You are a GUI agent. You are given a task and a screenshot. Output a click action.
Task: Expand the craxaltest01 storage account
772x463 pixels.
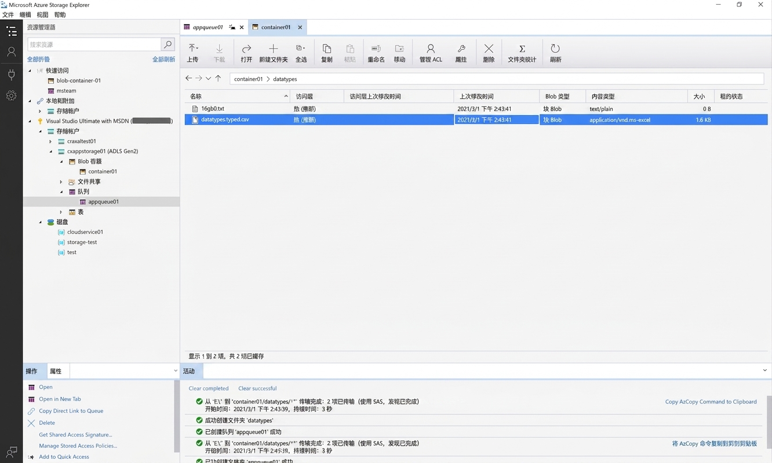[x=50, y=141]
